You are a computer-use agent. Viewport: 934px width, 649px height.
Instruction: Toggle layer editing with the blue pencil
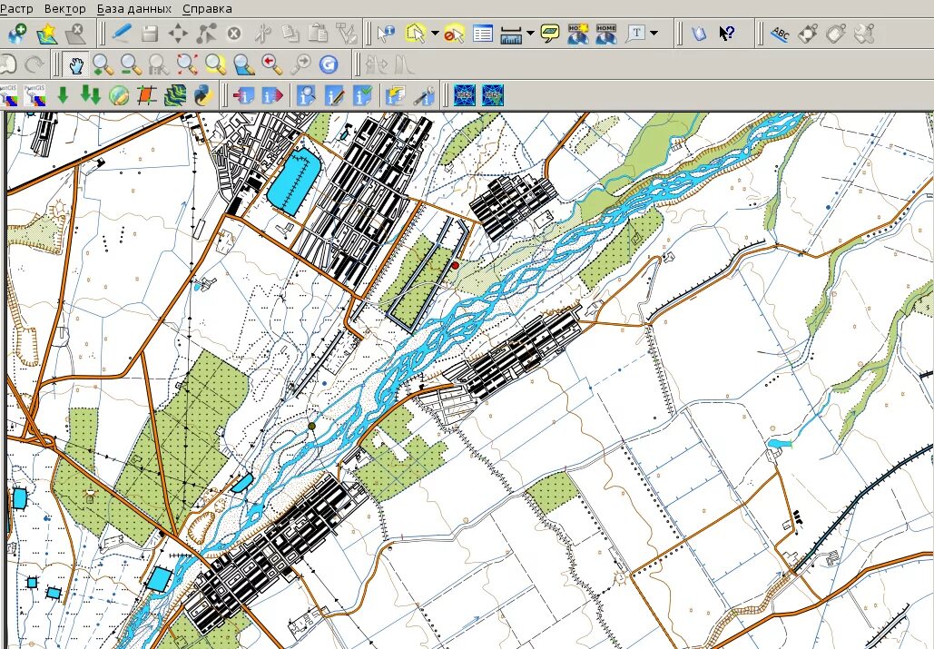pyautogui.click(x=122, y=33)
